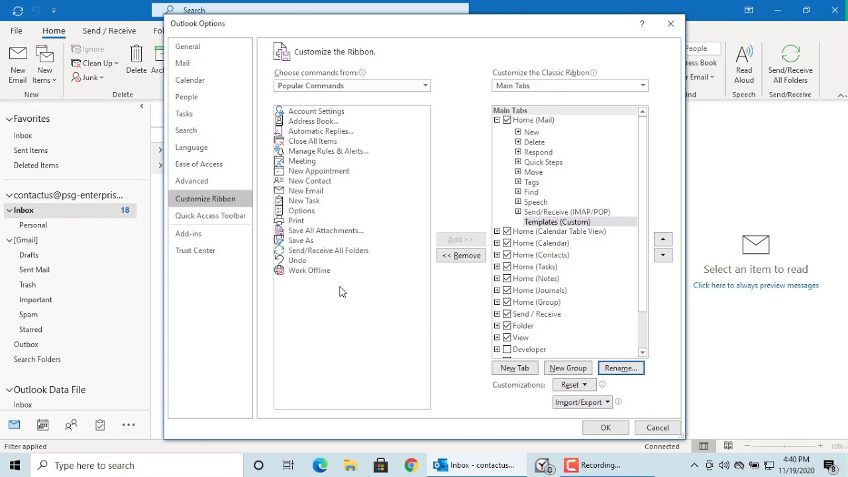
Task: Click the Automatic Replies command icon
Action: (x=279, y=131)
